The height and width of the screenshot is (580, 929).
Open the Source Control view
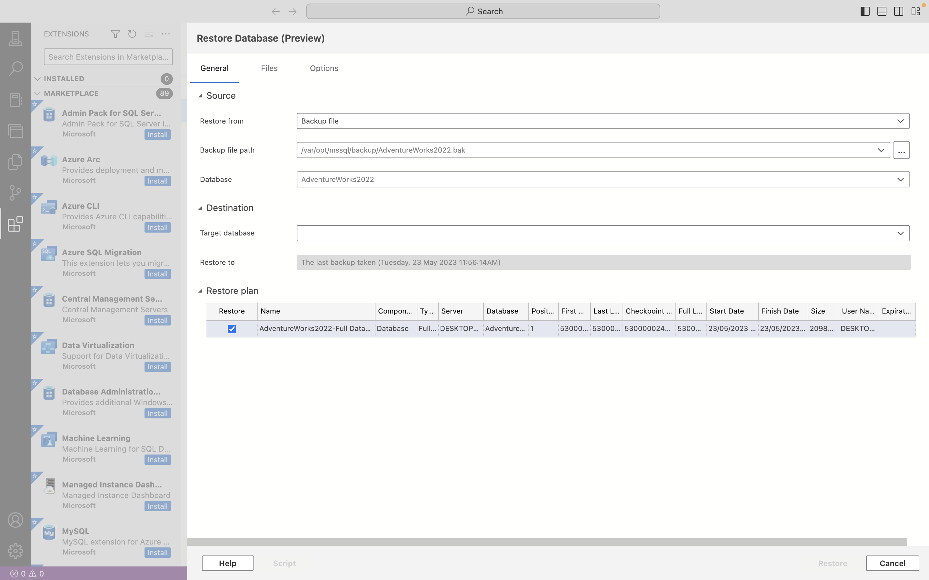15,193
